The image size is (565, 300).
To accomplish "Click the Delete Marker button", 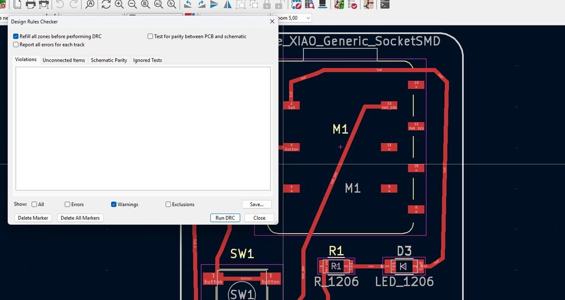I will [x=33, y=218].
